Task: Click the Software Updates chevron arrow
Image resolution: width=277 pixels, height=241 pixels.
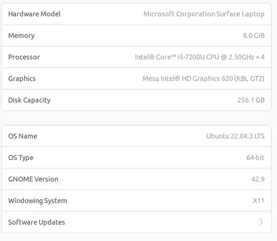Action: 261,222
